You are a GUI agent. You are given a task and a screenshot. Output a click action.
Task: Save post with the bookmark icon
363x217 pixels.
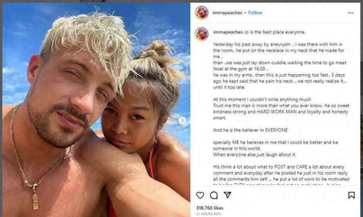tap(351, 195)
